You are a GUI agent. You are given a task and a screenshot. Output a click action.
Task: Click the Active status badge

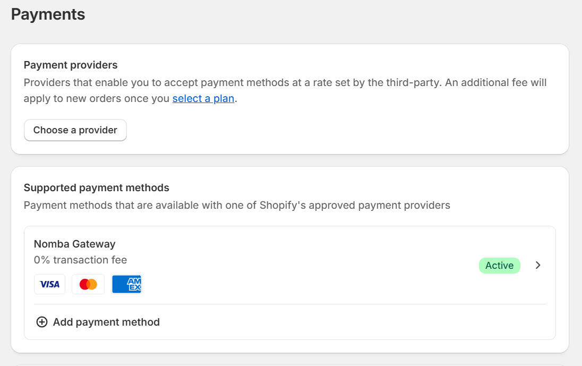pyautogui.click(x=499, y=266)
